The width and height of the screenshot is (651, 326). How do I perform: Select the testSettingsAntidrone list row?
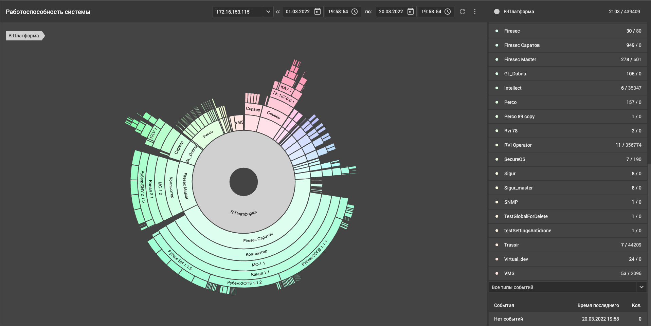pyautogui.click(x=567, y=231)
